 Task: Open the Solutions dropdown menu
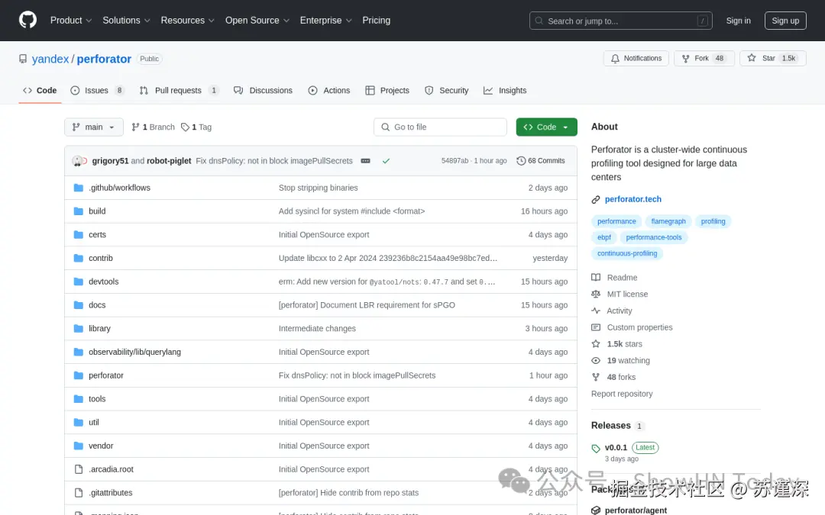coord(126,21)
